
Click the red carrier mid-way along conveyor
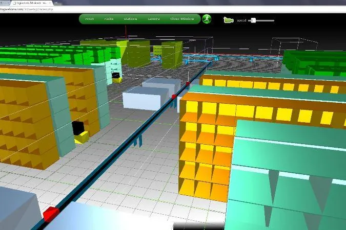pos(174,97)
